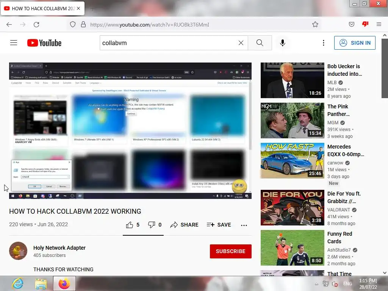The height and width of the screenshot is (291, 388).
Task: Open Bob Uecker video thumbnail
Action: [x=293, y=80]
